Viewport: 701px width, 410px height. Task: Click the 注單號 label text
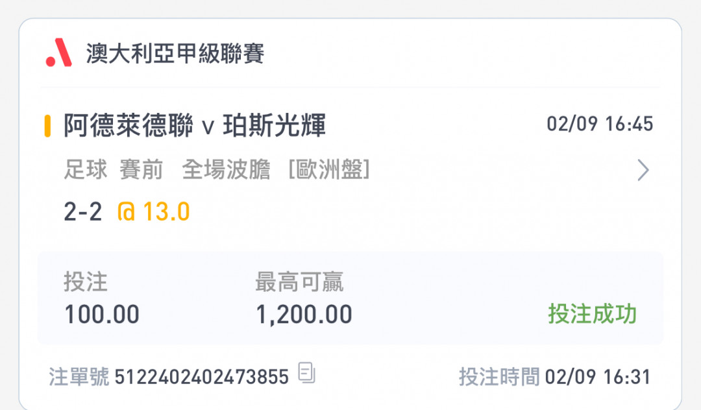[x=79, y=377]
